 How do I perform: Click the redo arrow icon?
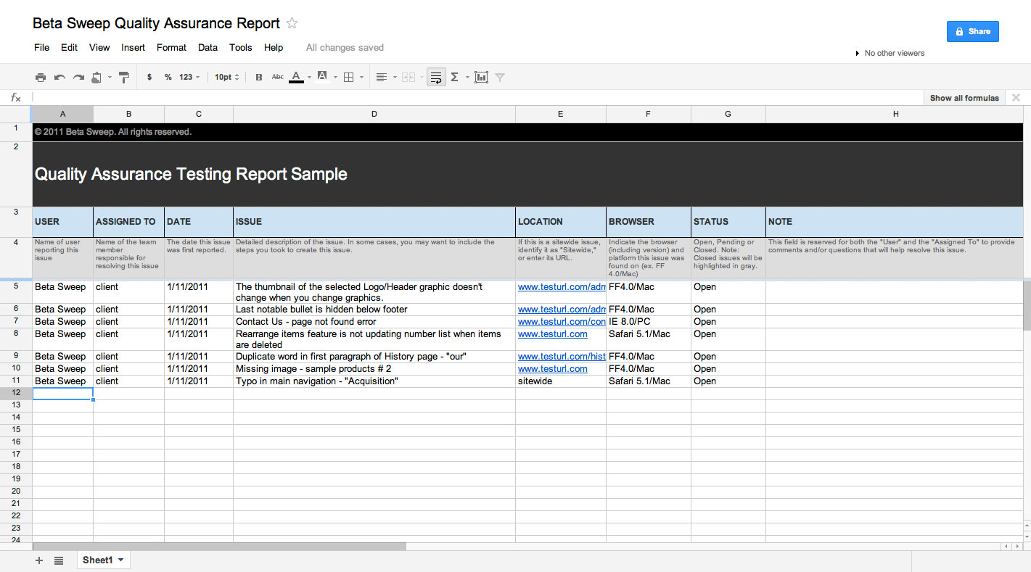coord(78,77)
